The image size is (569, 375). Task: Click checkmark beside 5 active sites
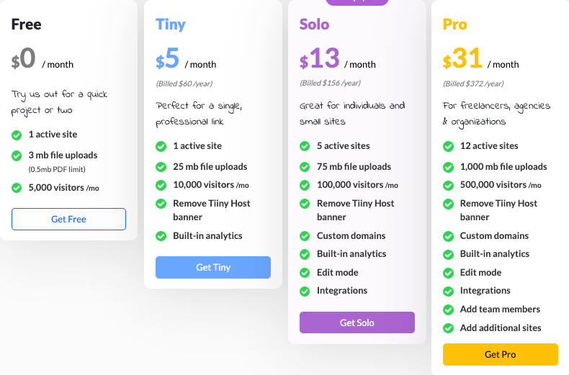point(305,147)
